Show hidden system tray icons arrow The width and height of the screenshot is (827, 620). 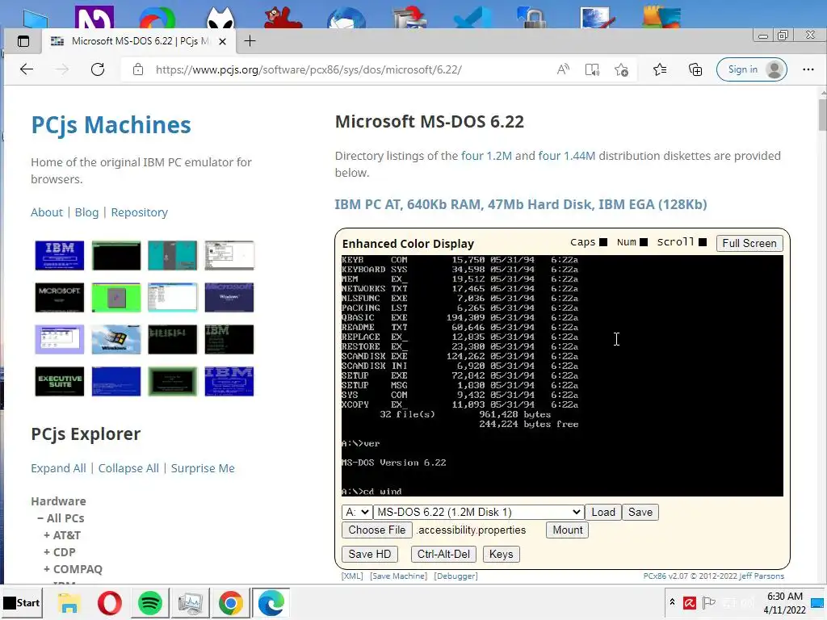672,602
